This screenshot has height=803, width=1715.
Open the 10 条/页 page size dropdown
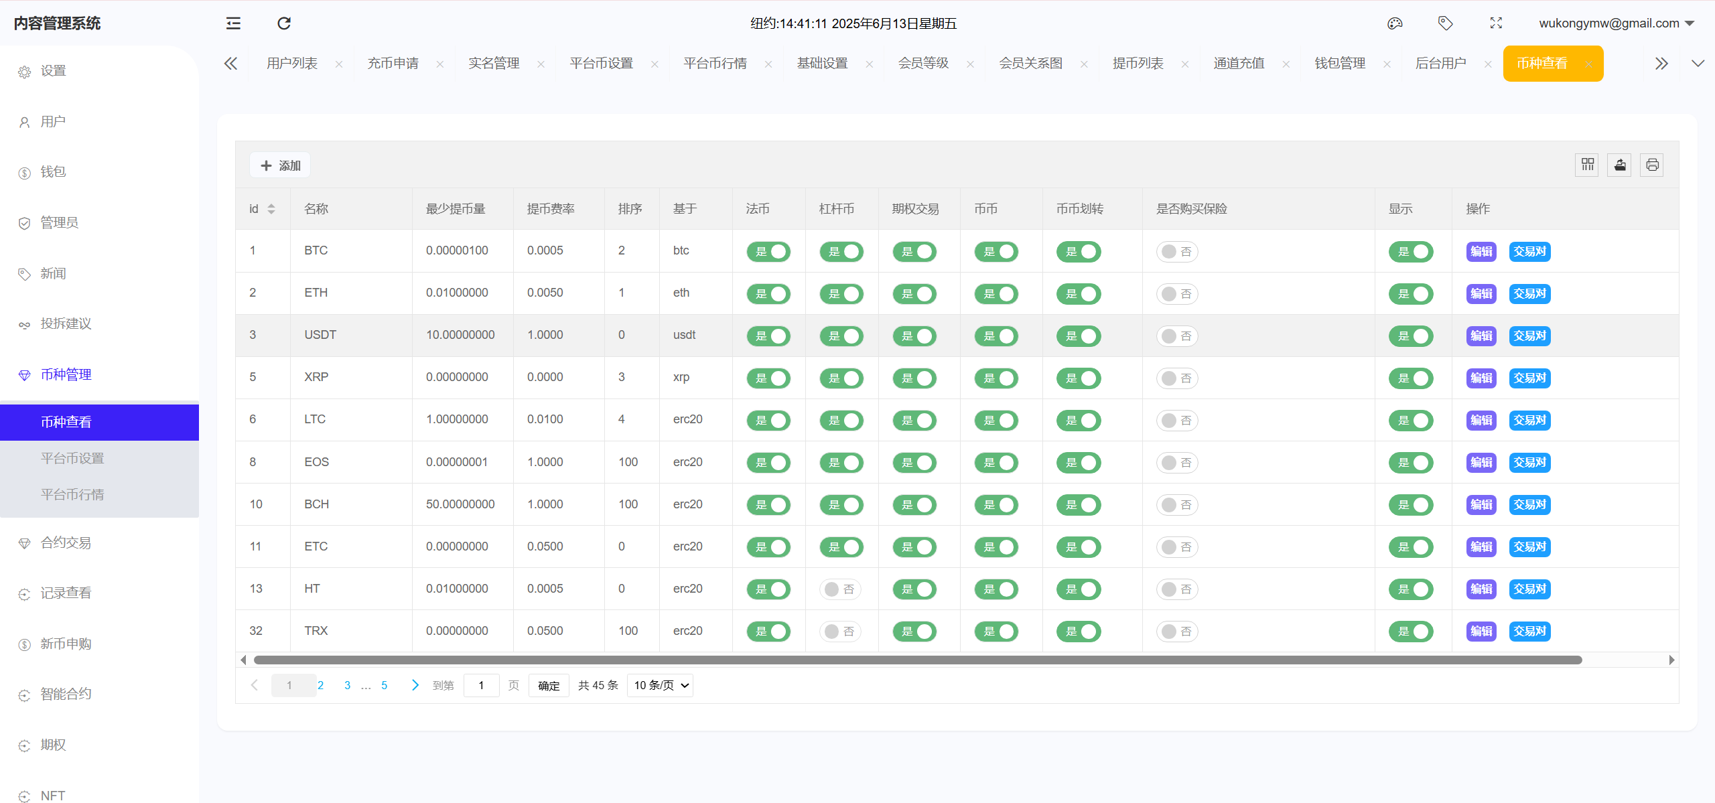[x=661, y=685]
